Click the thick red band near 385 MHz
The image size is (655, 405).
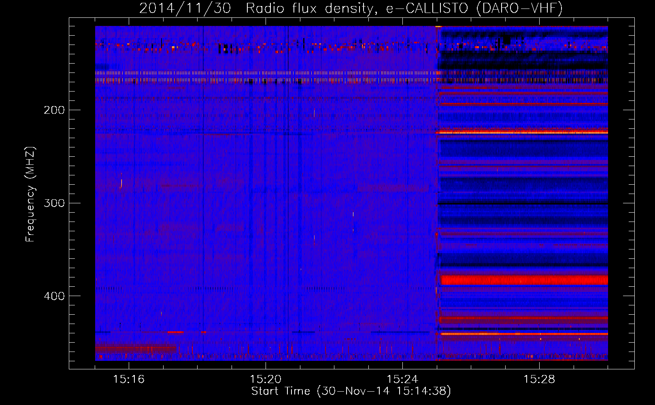[524, 280]
